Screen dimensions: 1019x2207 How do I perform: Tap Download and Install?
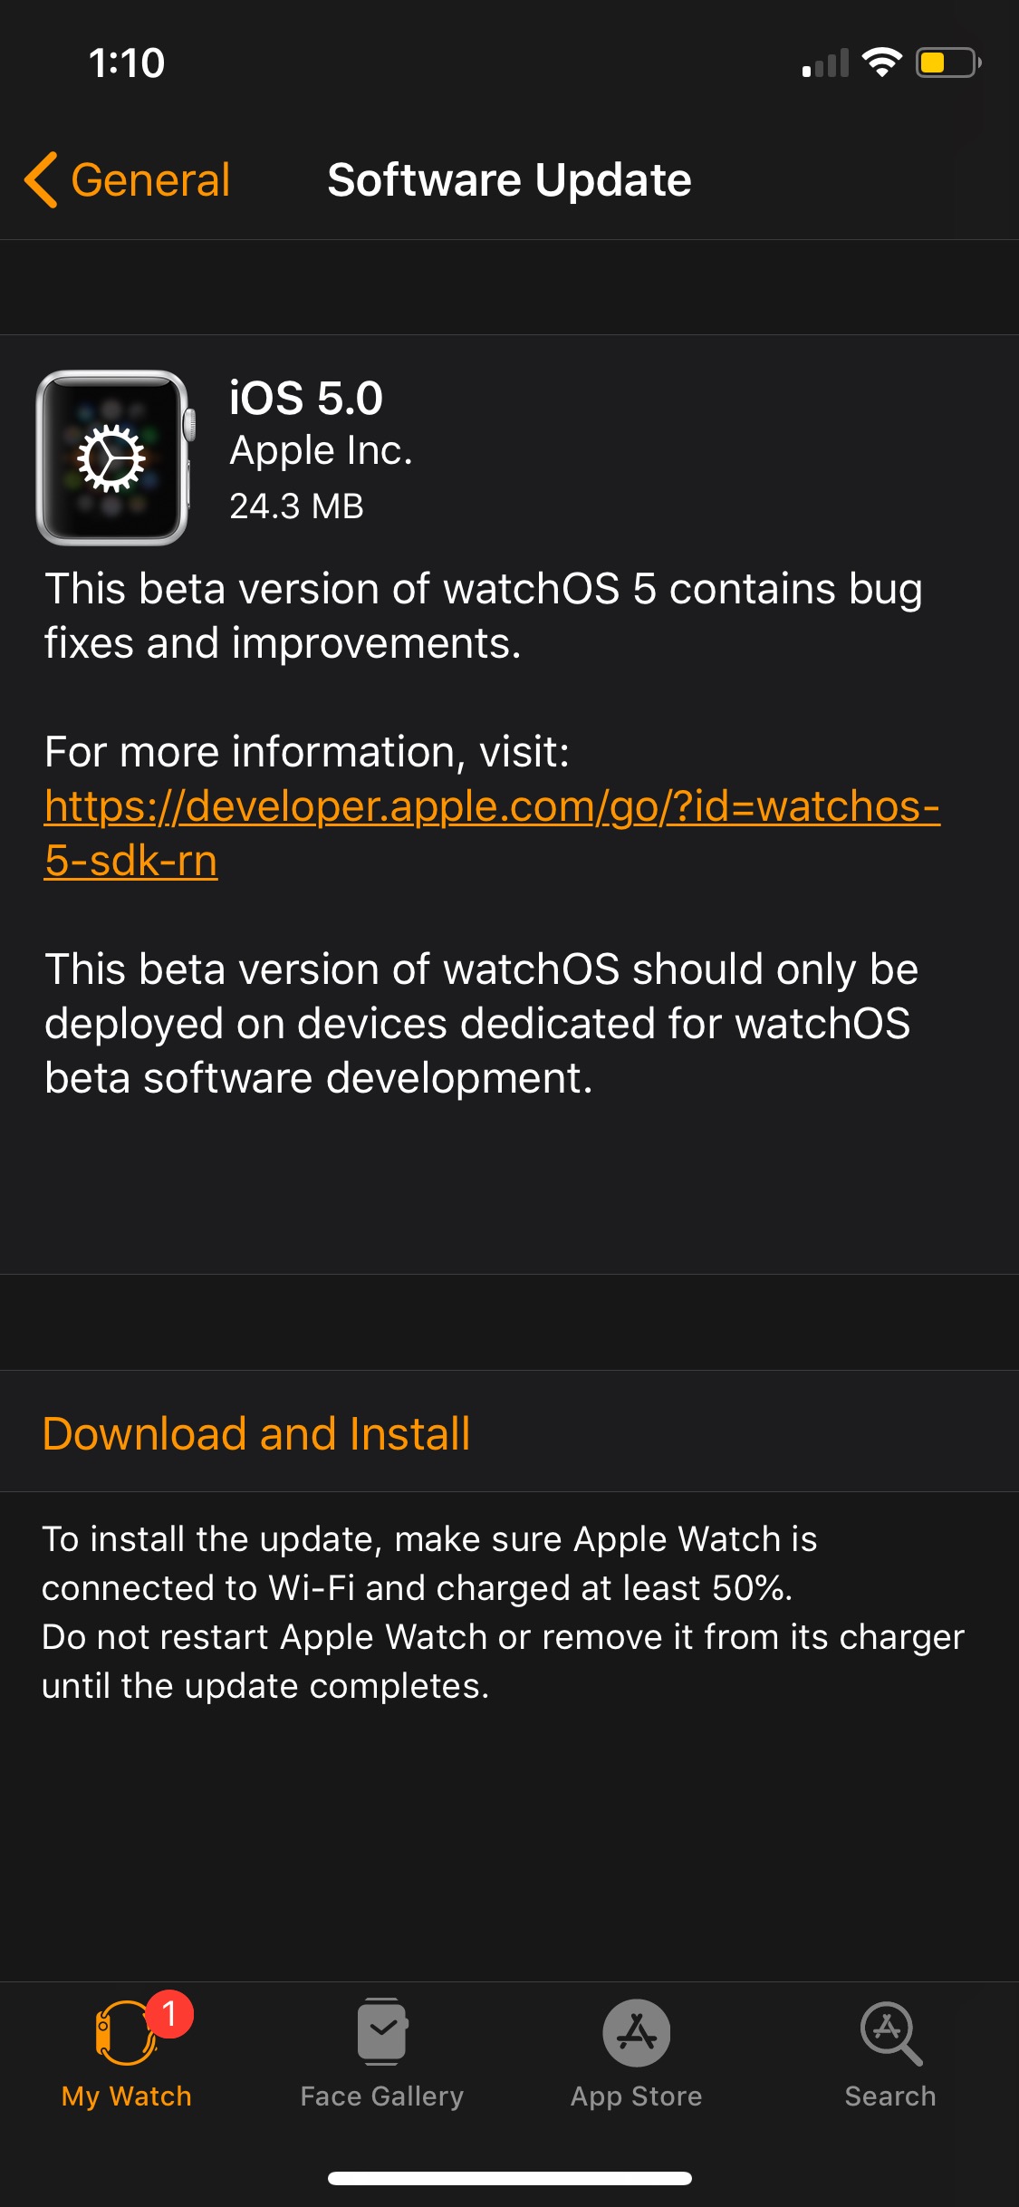256,1434
